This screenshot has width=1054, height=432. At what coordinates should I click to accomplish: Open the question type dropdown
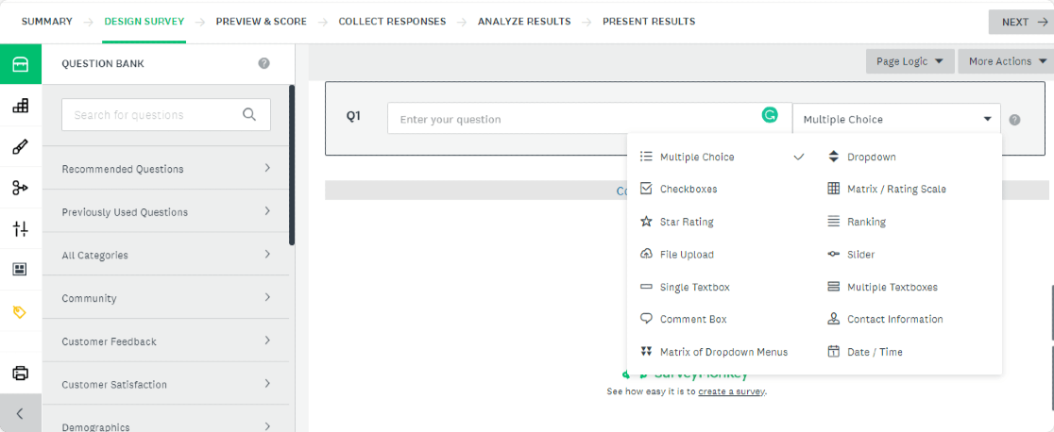pyautogui.click(x=896, y=120)
